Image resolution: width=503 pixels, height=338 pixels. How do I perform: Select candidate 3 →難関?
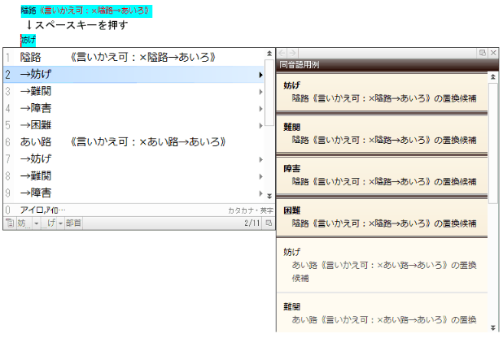[x=133, y=91]
